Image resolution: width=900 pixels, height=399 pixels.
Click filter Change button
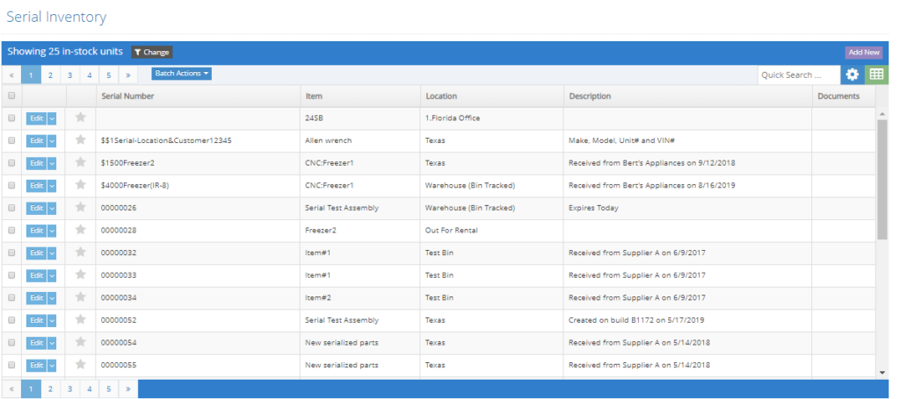pyautogui.click(x=152, y=52)
